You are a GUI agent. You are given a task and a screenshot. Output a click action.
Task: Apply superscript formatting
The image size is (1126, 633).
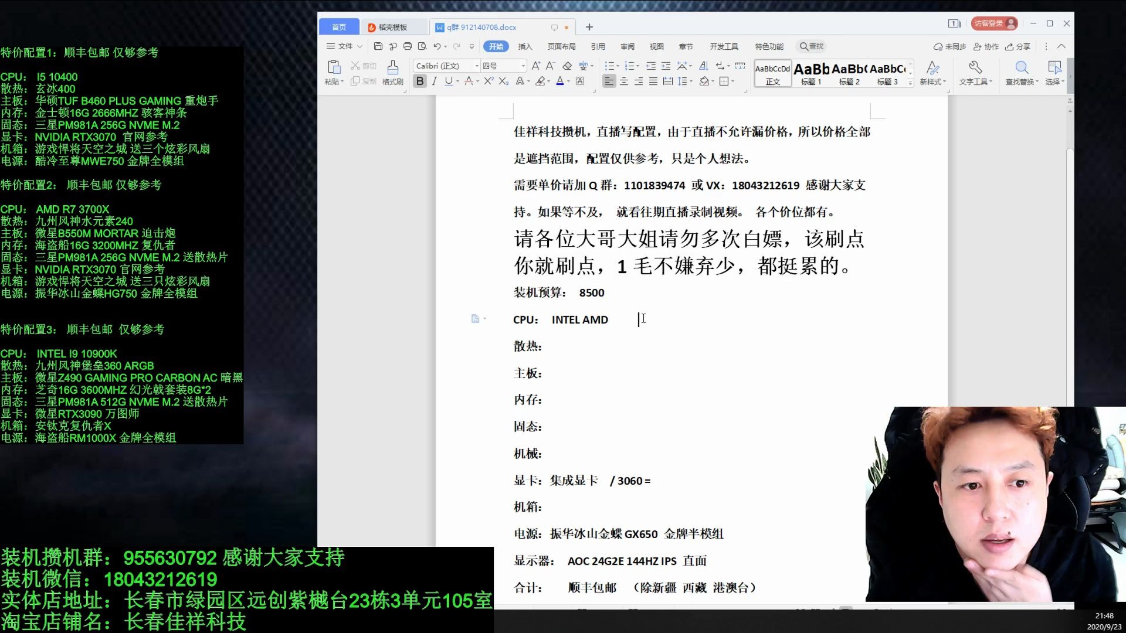489,81
